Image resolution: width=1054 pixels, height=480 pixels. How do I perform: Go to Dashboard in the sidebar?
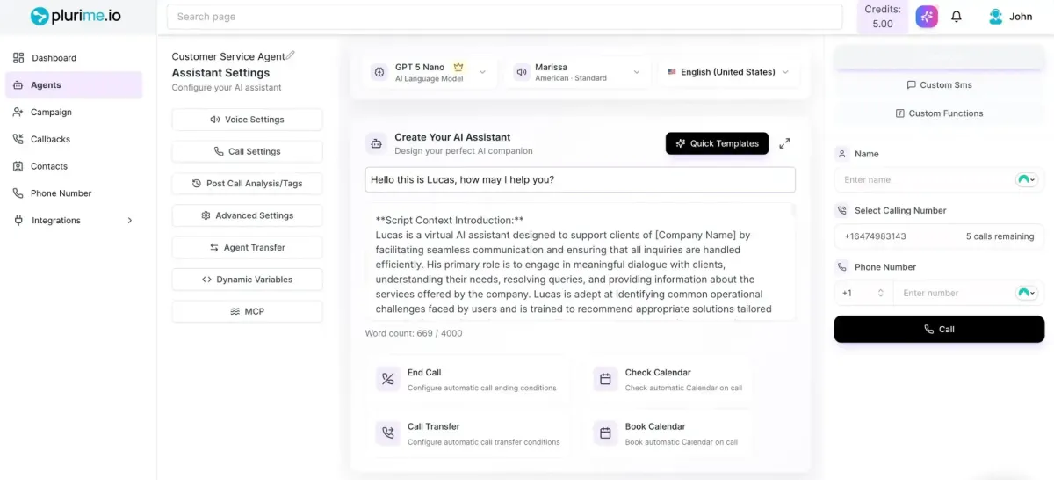(x=54, y=58)
